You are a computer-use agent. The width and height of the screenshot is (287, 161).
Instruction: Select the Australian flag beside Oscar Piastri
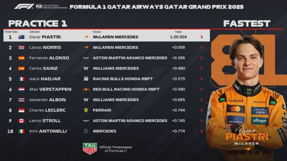pyautogui.click(x=21, y=37)
